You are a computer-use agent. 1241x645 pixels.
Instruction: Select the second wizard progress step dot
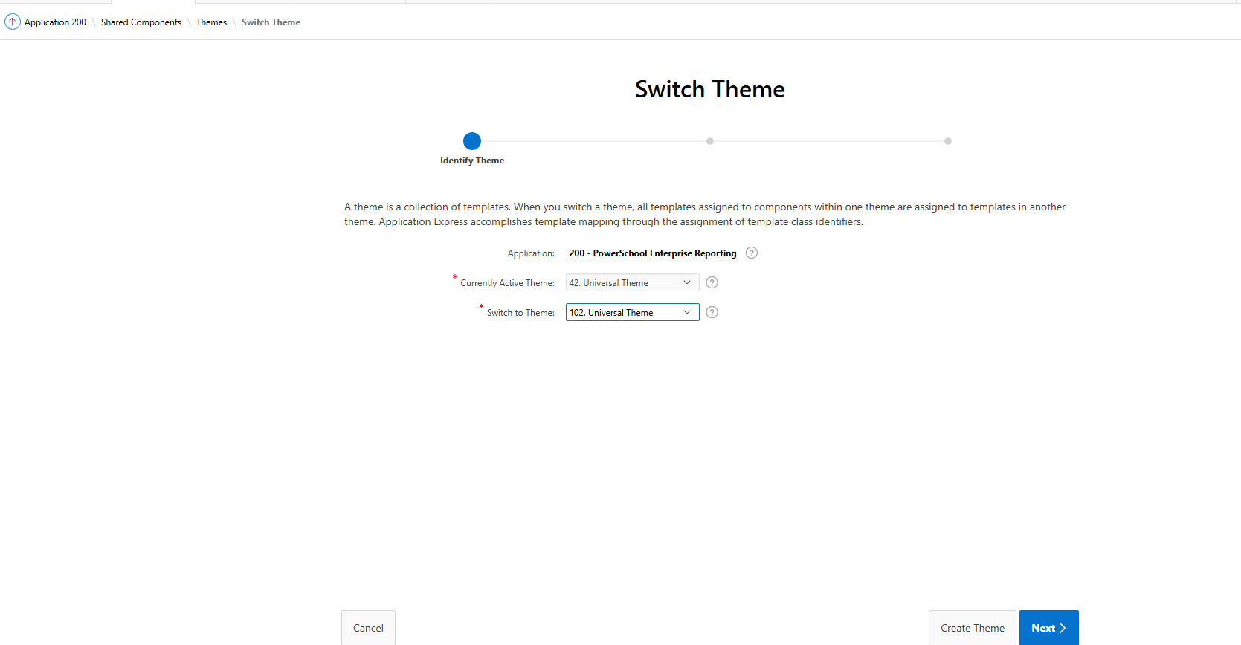710,141
